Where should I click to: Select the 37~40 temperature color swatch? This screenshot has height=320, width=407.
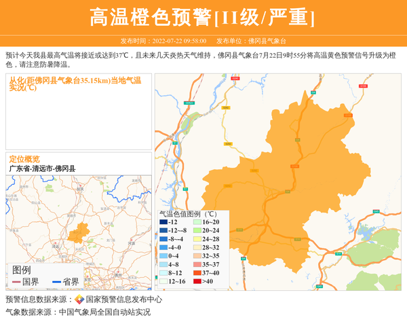click(x=198, y=272)
